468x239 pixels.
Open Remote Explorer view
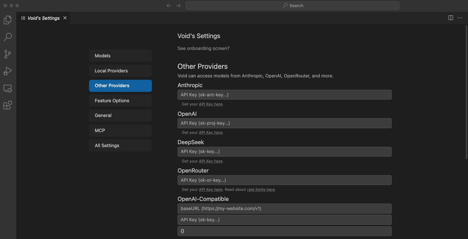[8, 88]
